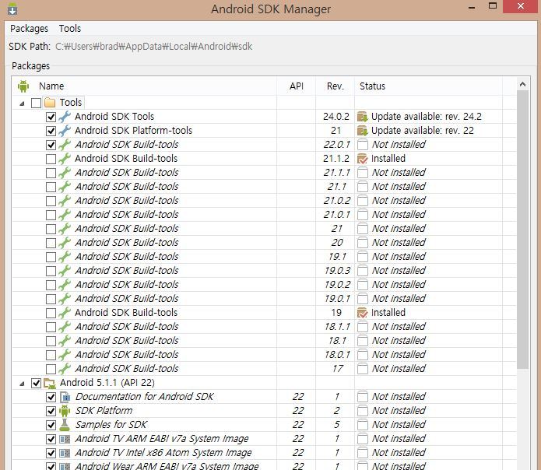Select the 'Tools' folder label
This screenshot has height=470, width=541.
click(x=71, y=103)
